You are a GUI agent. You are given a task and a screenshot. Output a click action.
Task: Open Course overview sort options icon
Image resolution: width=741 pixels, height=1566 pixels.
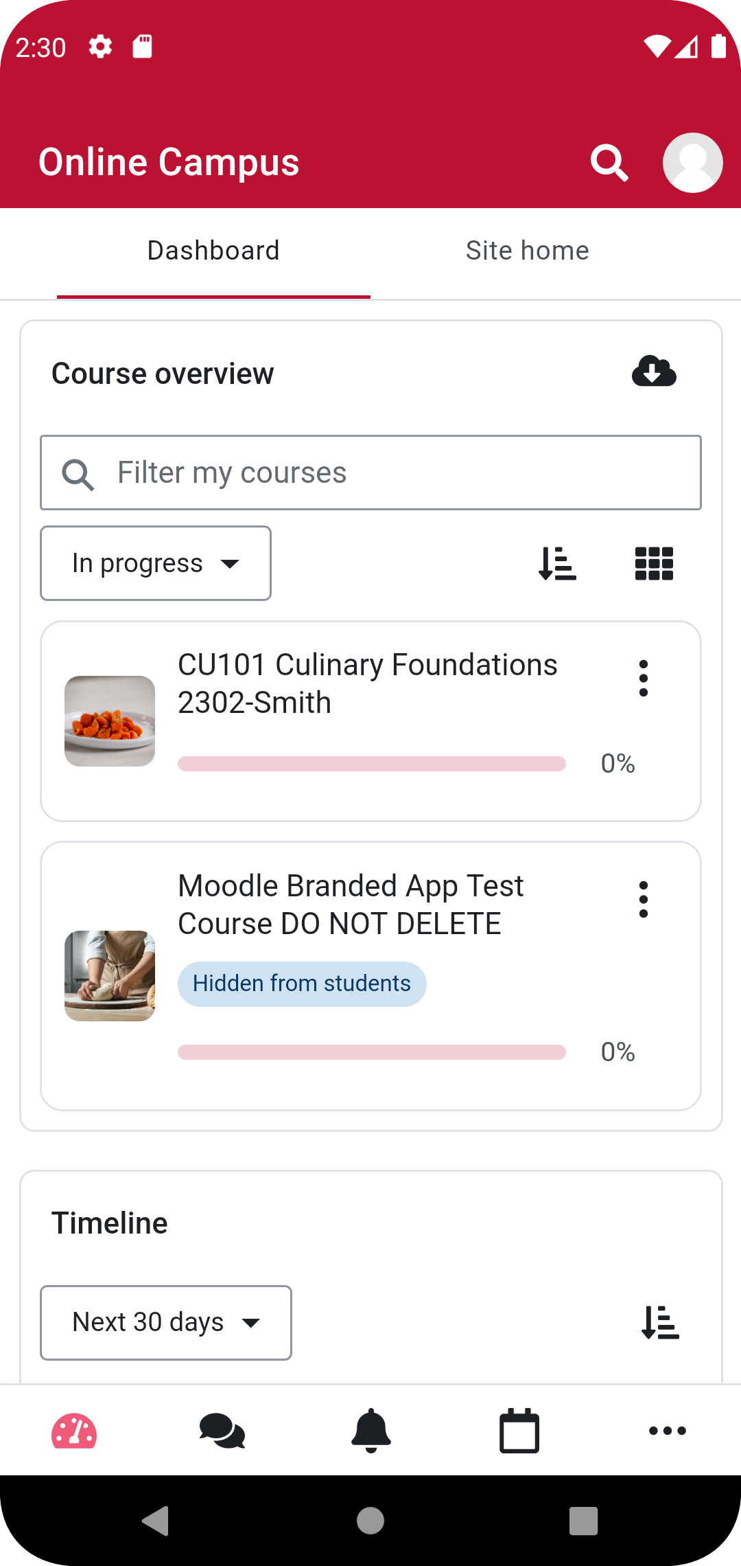tap(557, 563)
